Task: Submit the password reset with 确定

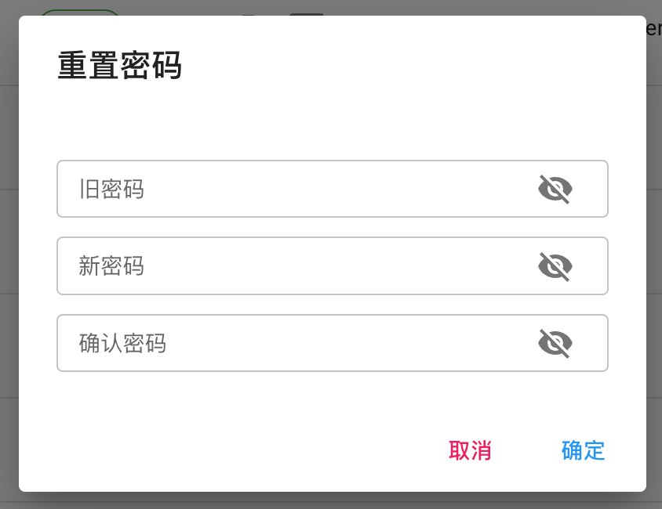Action: tap(583, 450)
